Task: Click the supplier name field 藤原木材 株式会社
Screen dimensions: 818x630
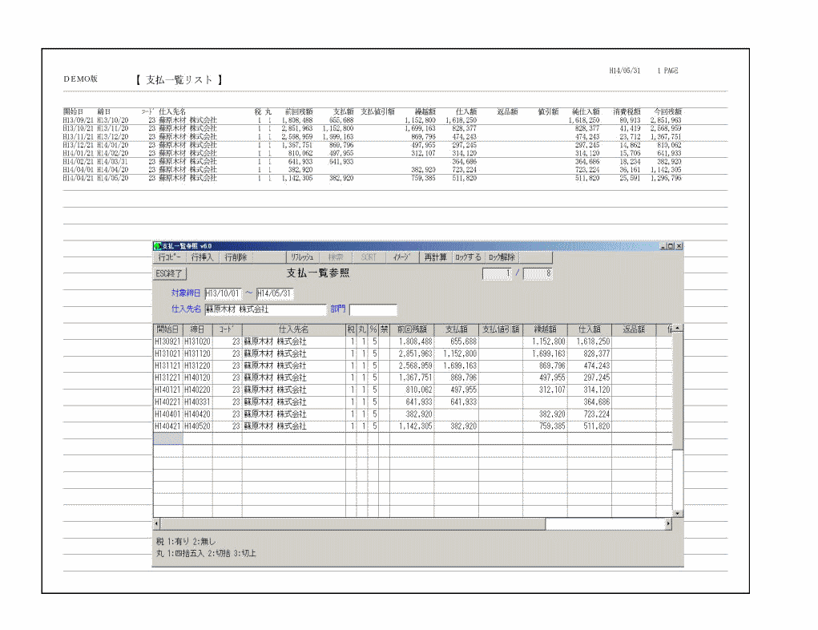Action: (x=265, y=309)
